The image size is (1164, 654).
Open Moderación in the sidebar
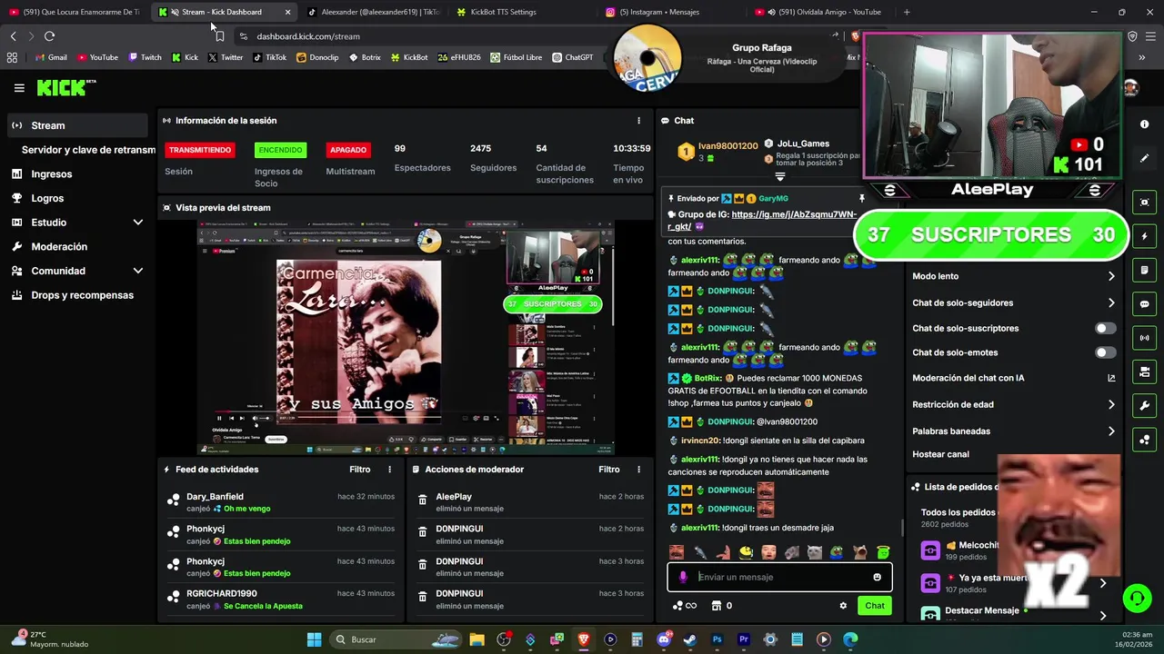[x=76, y=247]
